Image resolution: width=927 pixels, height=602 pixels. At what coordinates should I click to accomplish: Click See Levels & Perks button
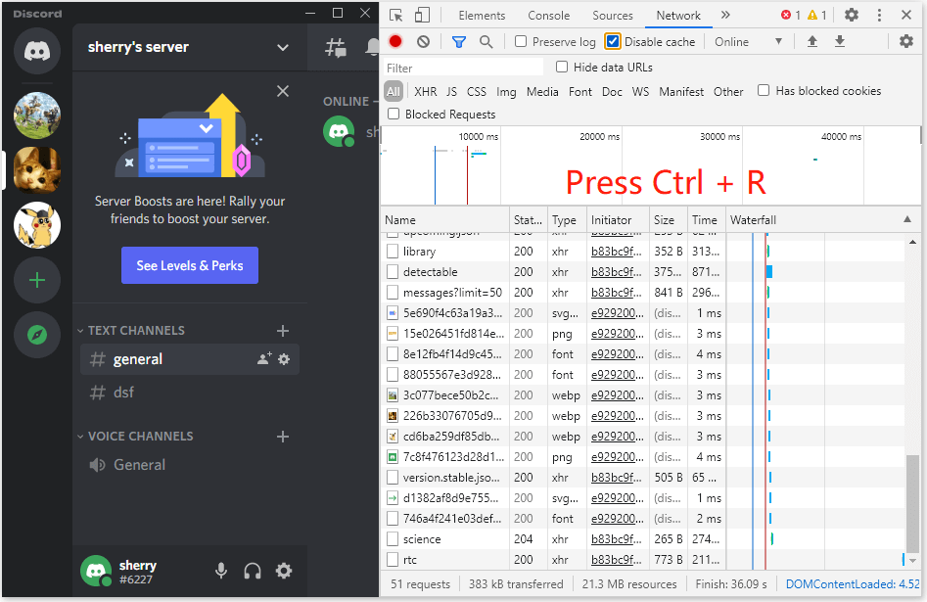(190, 265)
